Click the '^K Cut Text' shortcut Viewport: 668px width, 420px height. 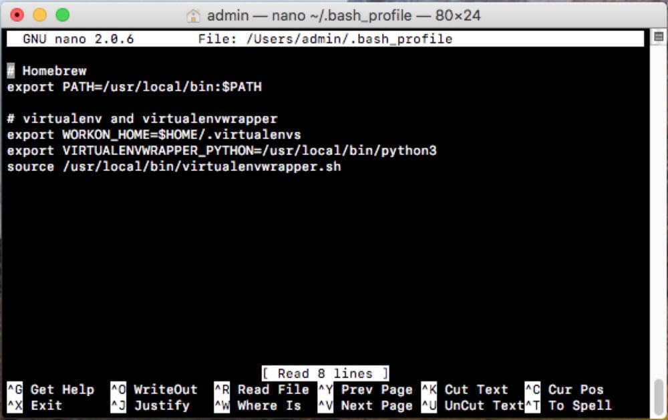(x=465, y=389)
